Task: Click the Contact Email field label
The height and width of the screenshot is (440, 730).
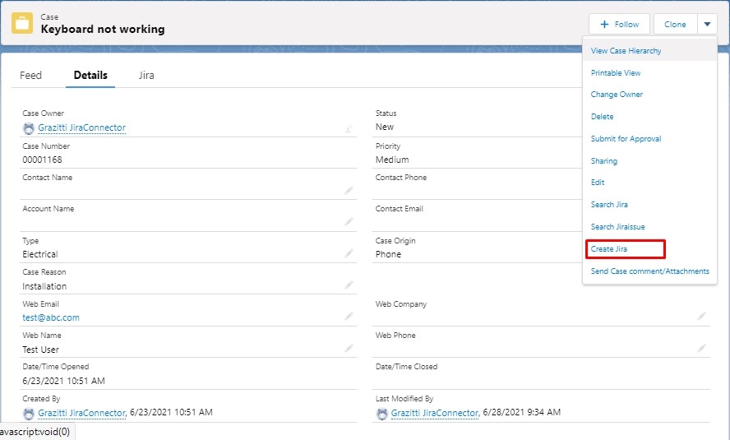Action: pos(399,209)
